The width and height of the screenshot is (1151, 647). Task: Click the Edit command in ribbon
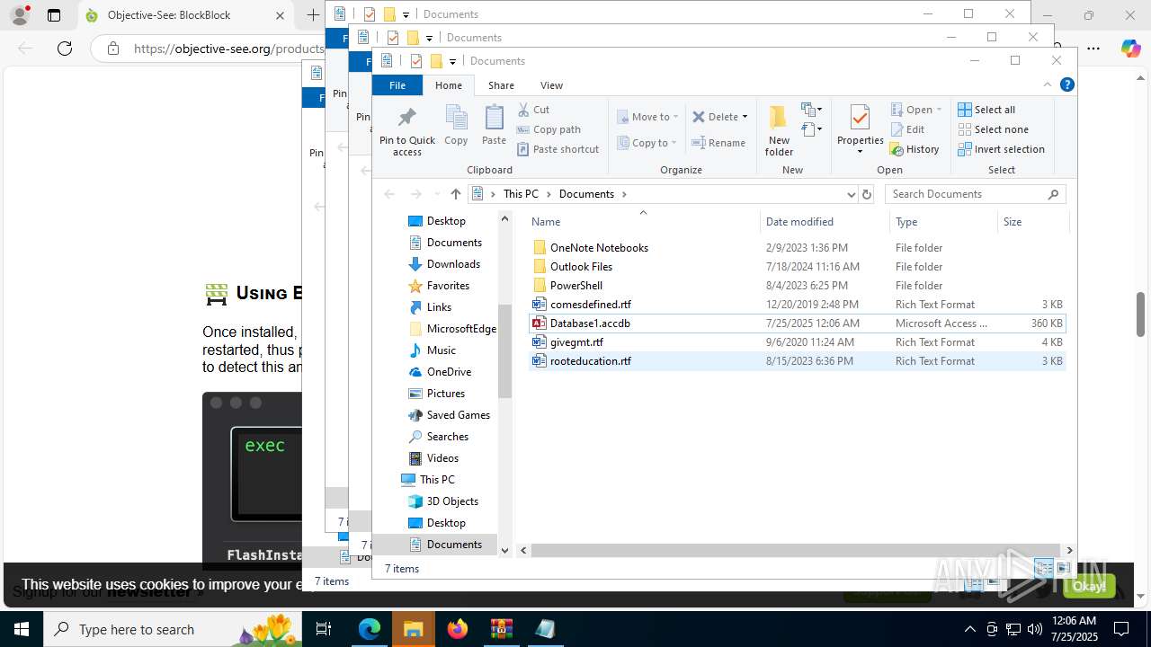coord(907,129)
